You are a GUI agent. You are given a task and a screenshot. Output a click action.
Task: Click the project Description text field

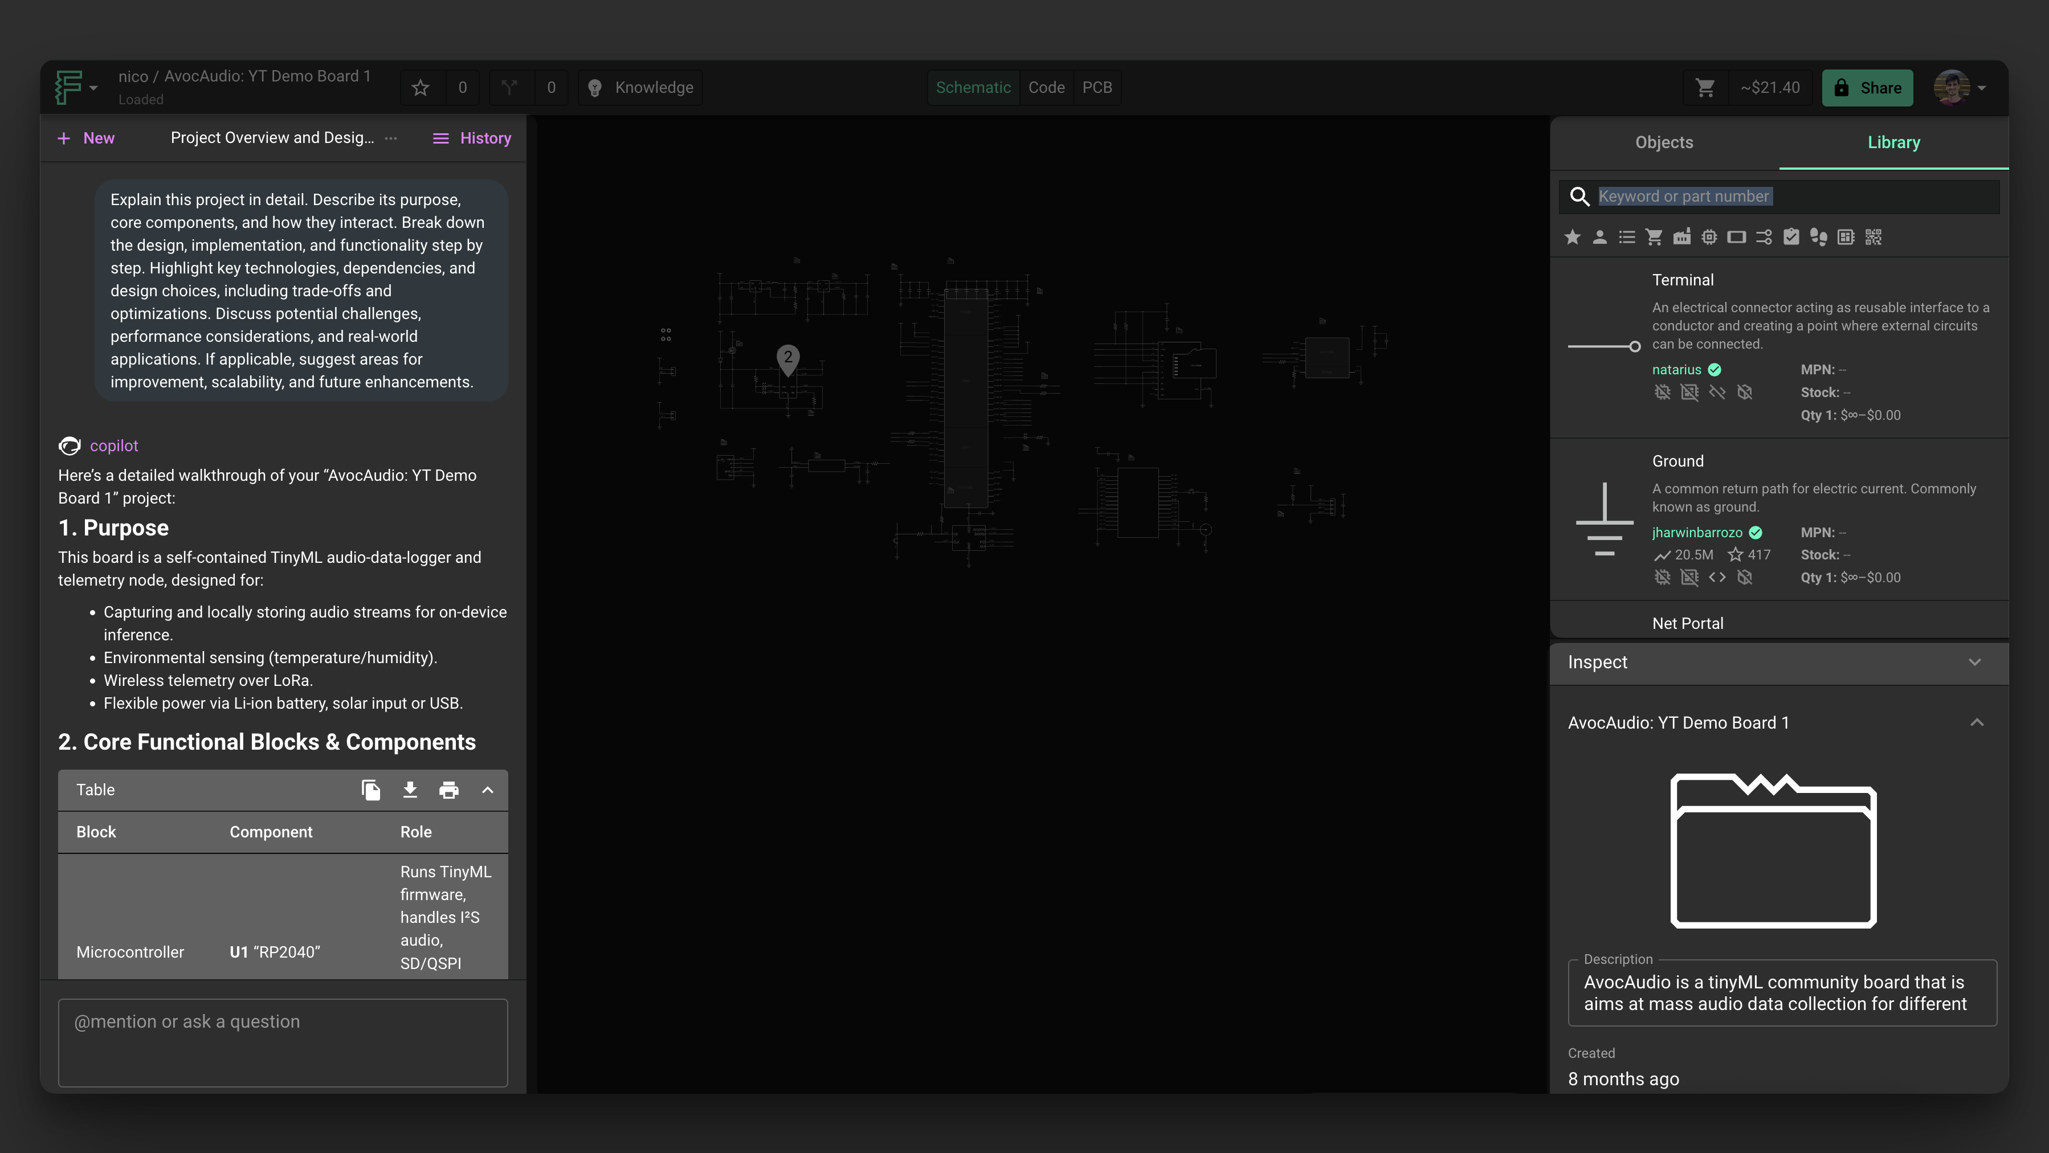(x=1782, y=993)
